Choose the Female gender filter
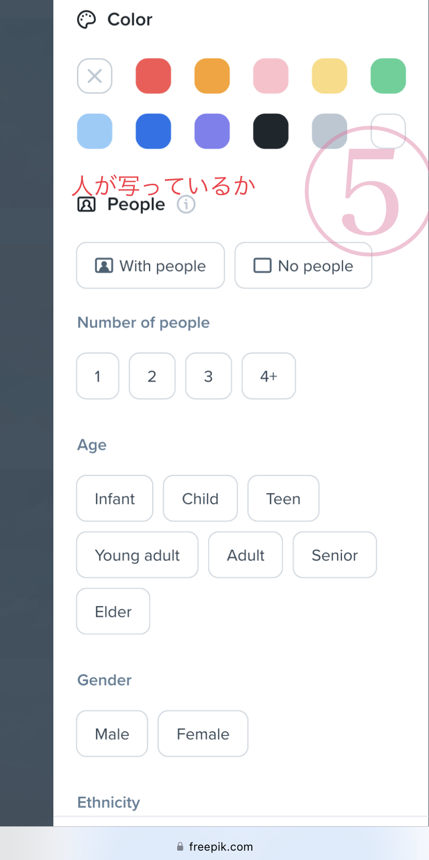 tap(203, 734)
